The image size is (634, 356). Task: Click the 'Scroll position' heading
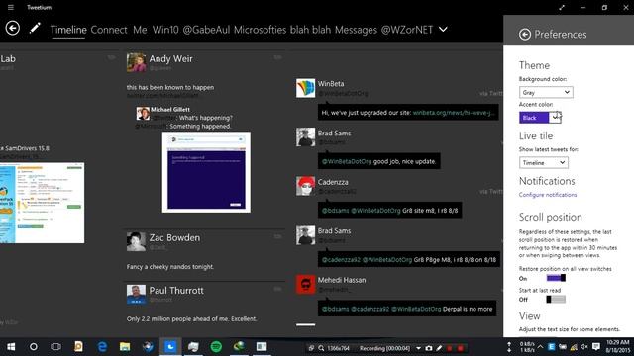[x=551, y=218]
